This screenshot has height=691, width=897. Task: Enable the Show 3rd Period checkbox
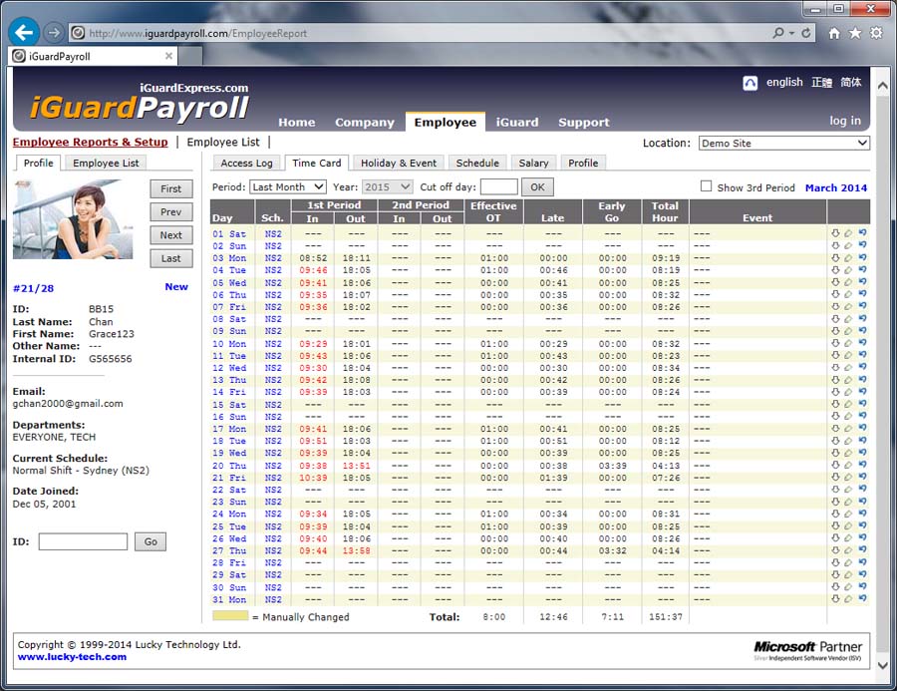click(707, 186)
